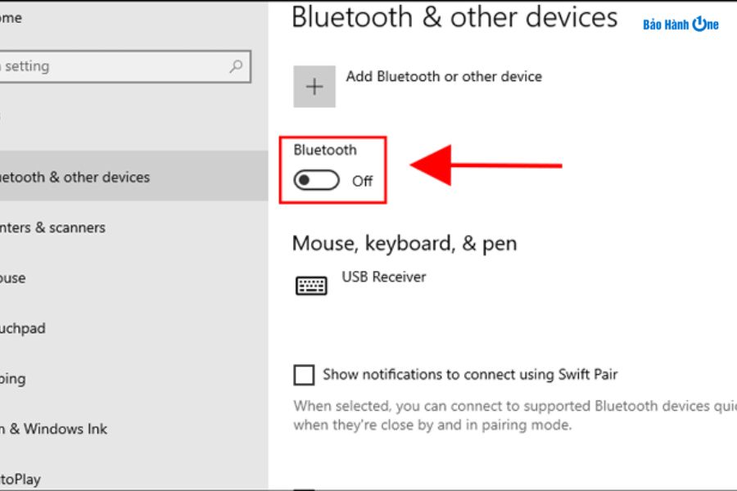Click the Add Bluetooth or other device label
This screenshot has height=491, width=737.
[444, 76]
